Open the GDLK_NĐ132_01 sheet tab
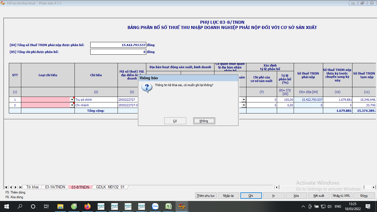 pos(110,187)
